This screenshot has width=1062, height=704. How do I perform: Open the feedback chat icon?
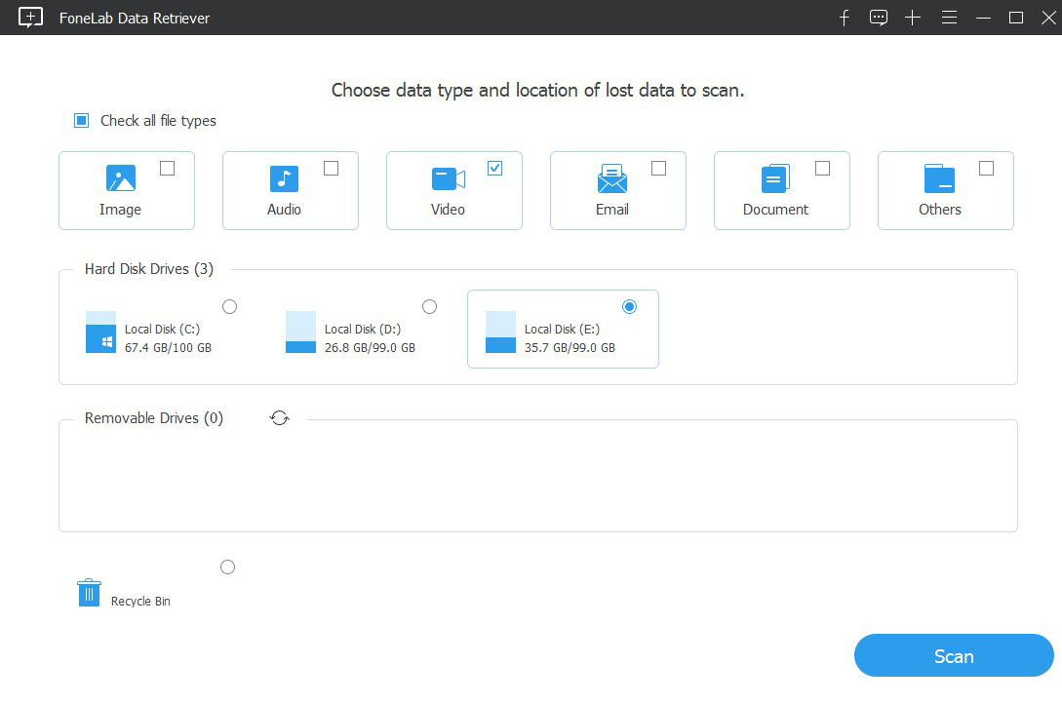(879, 18)
